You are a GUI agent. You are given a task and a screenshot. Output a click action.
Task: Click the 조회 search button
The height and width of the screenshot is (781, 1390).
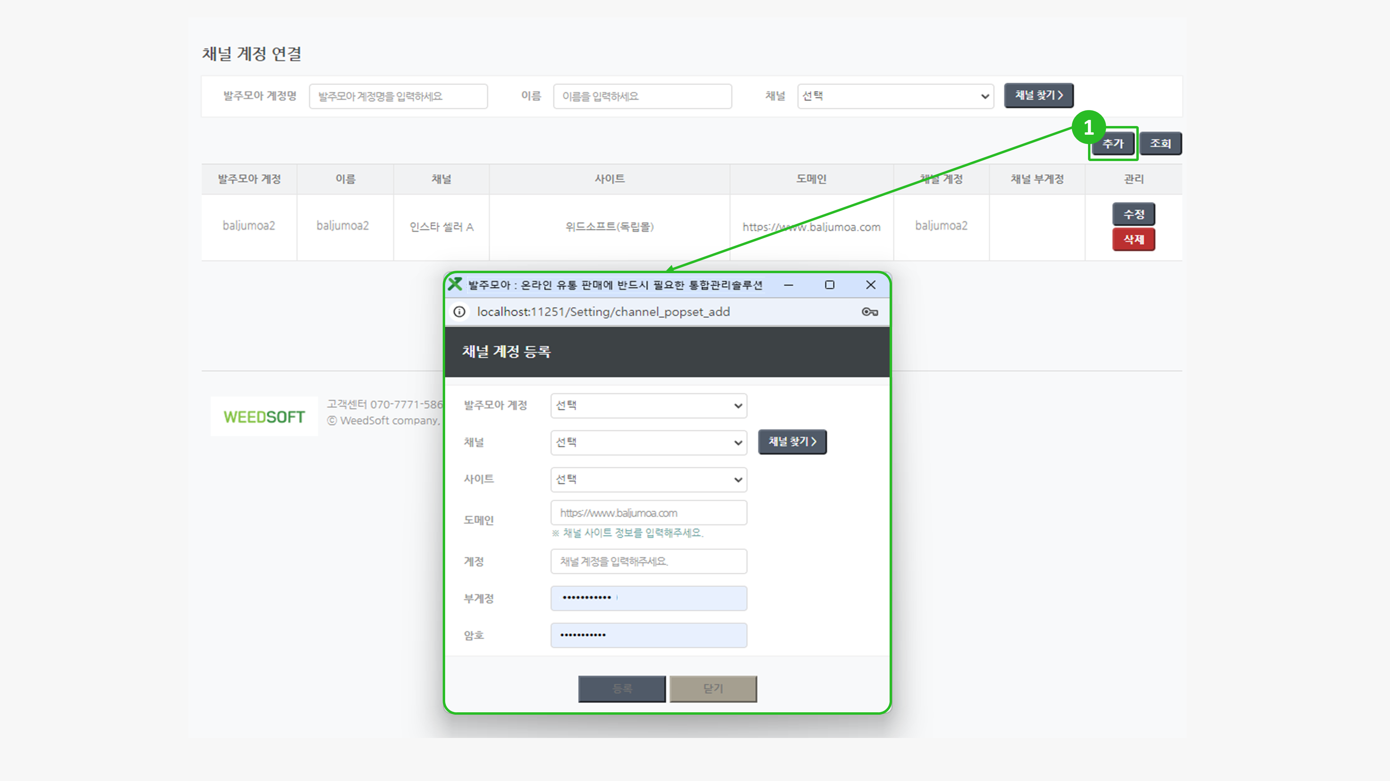pos(1160,143)
